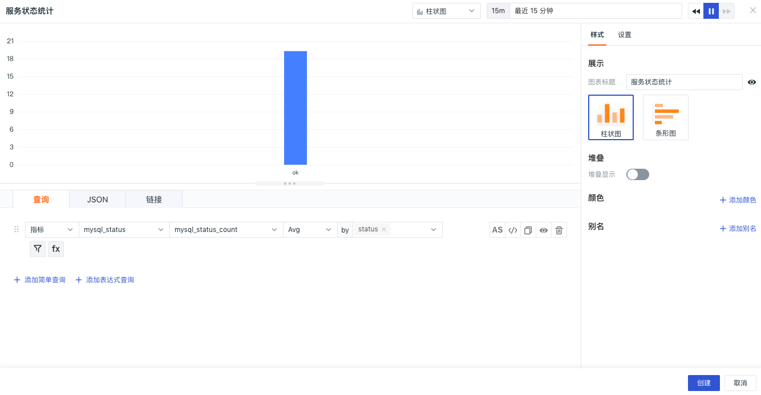
Task: Click 添加颜色 link
Action: [x=738, y=200]
